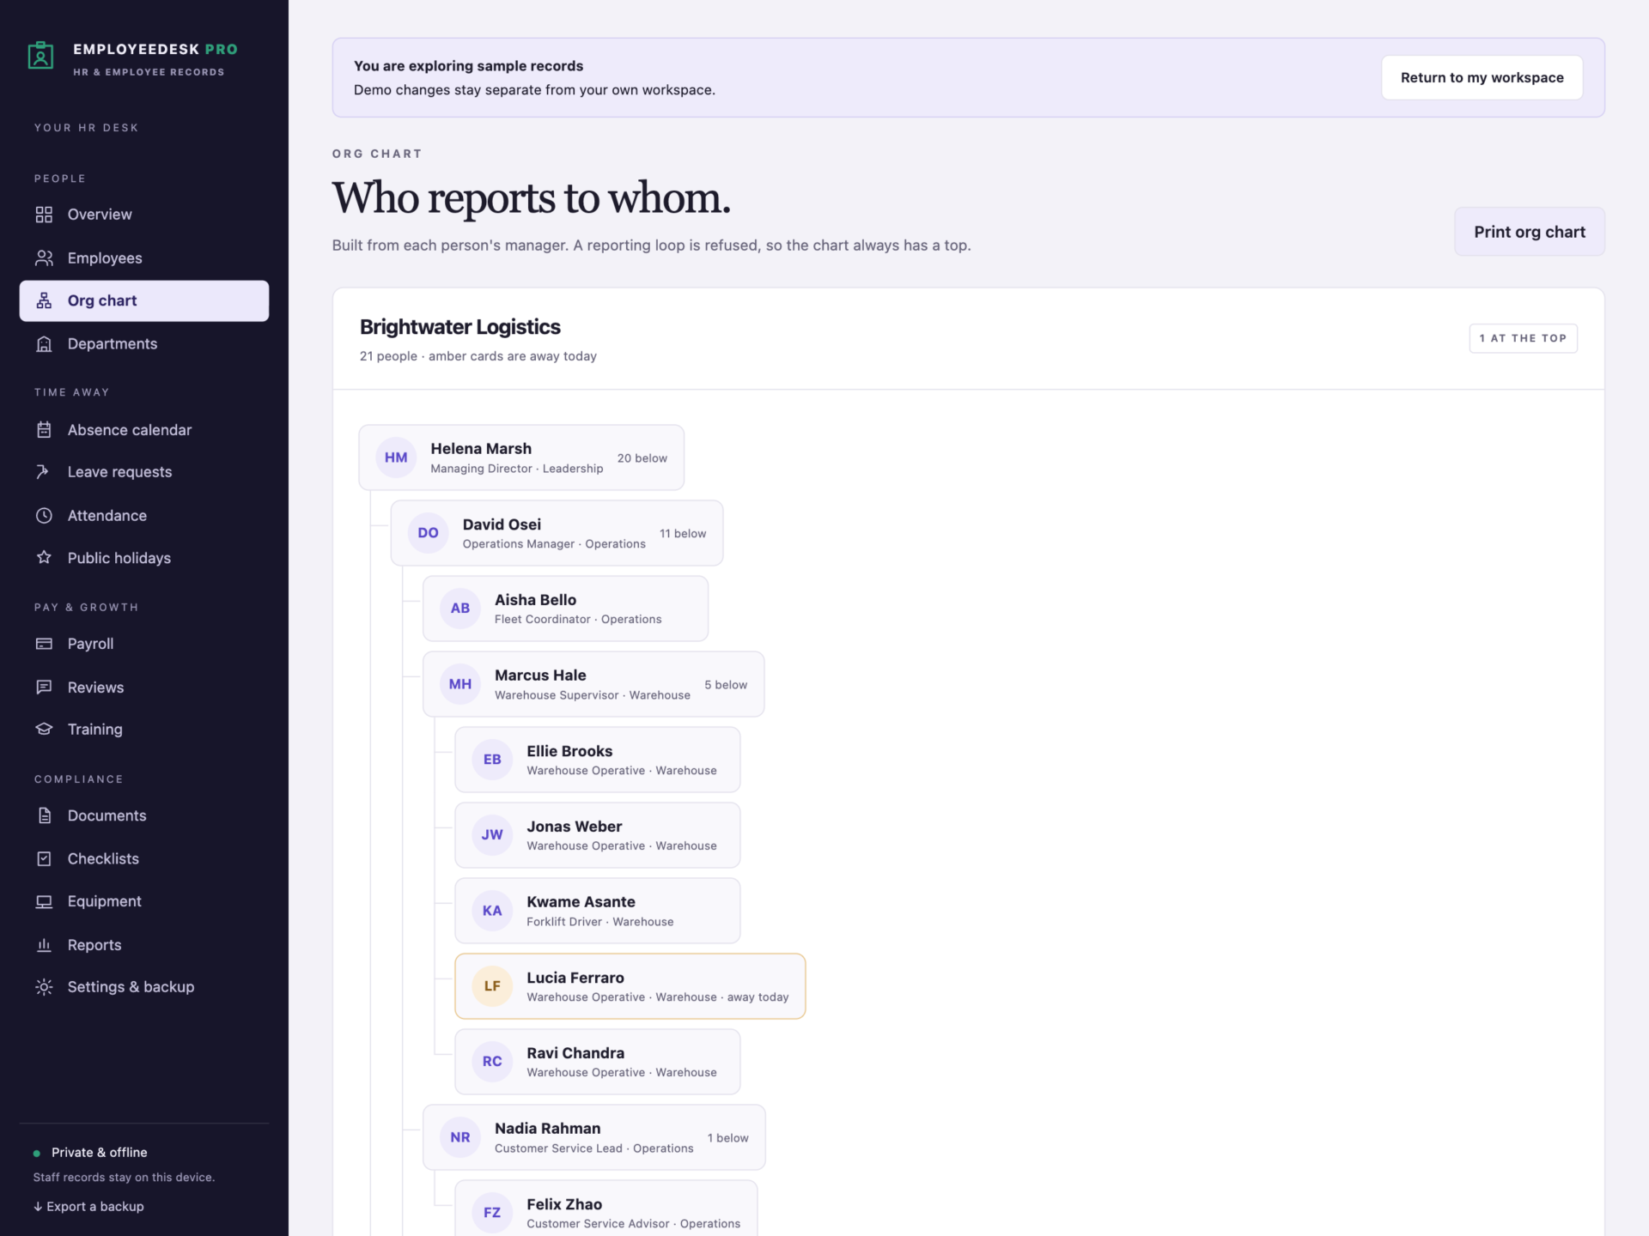This screenshot has height=1236, width=1649.
Task: Collapse Helena Marsh's 20 below count
Action: click(x=642, y=458)
